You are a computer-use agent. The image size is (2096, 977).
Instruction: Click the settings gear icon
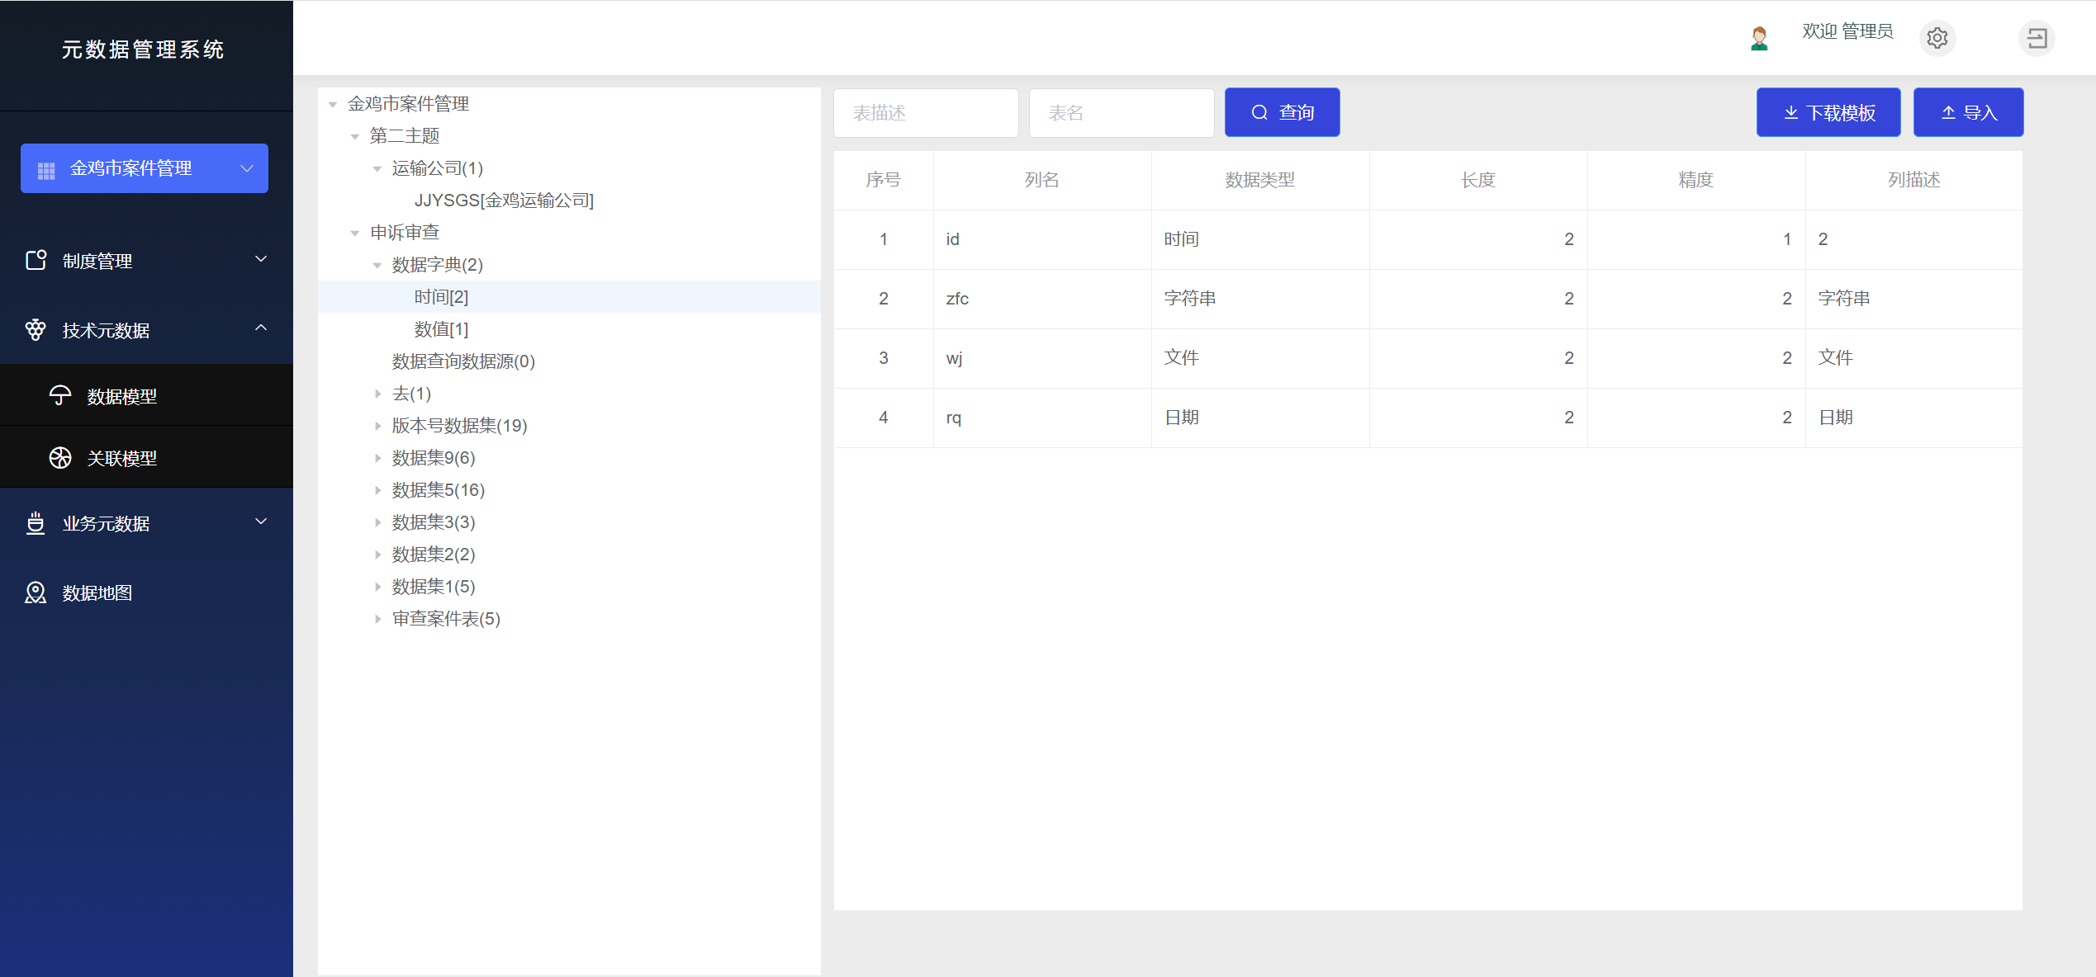pyautogui.click(x=1937, y=38)
